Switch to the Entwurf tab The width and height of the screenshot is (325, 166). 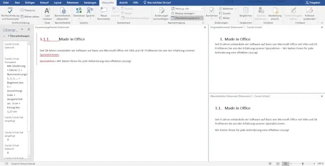pos(44,3)
